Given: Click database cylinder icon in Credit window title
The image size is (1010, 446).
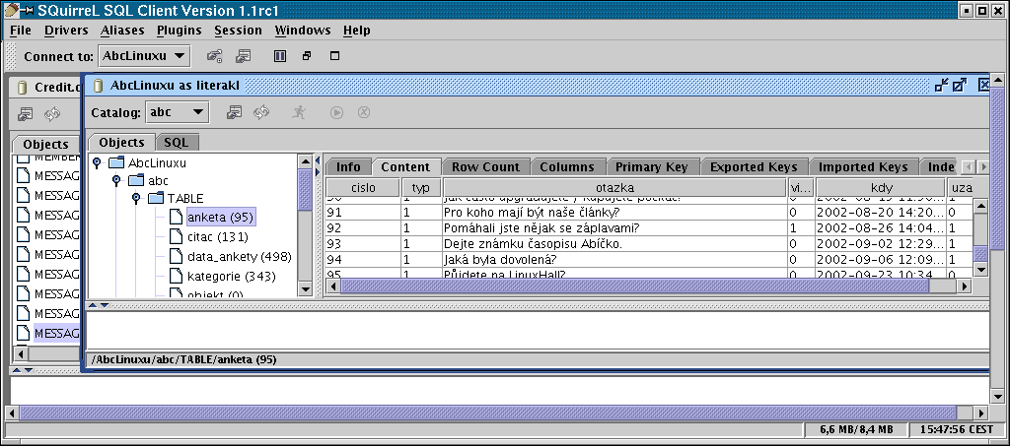Looking at the screenshot, I should [22, 88].
